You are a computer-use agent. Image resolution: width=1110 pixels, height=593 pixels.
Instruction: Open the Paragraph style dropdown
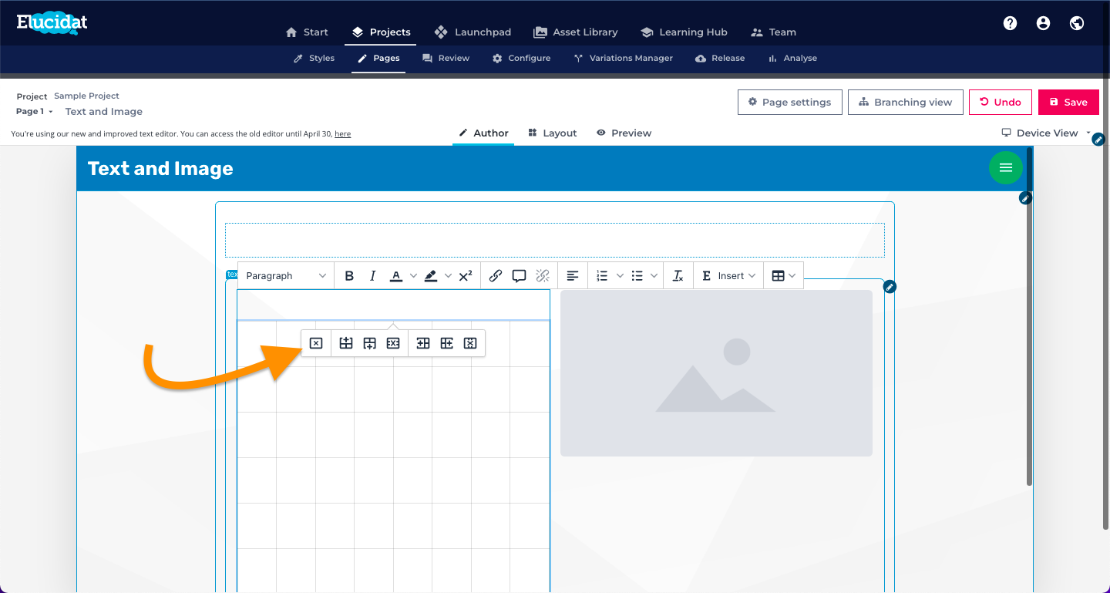click(286, 276)
